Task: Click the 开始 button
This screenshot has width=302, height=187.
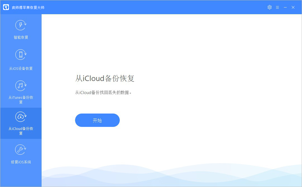Action: point(97,120)
